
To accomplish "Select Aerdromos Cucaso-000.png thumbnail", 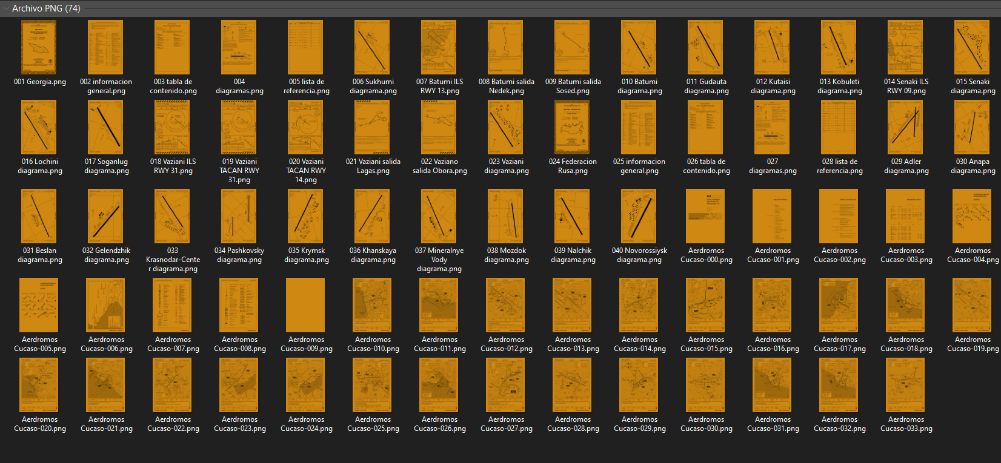I will pos(705,216).
